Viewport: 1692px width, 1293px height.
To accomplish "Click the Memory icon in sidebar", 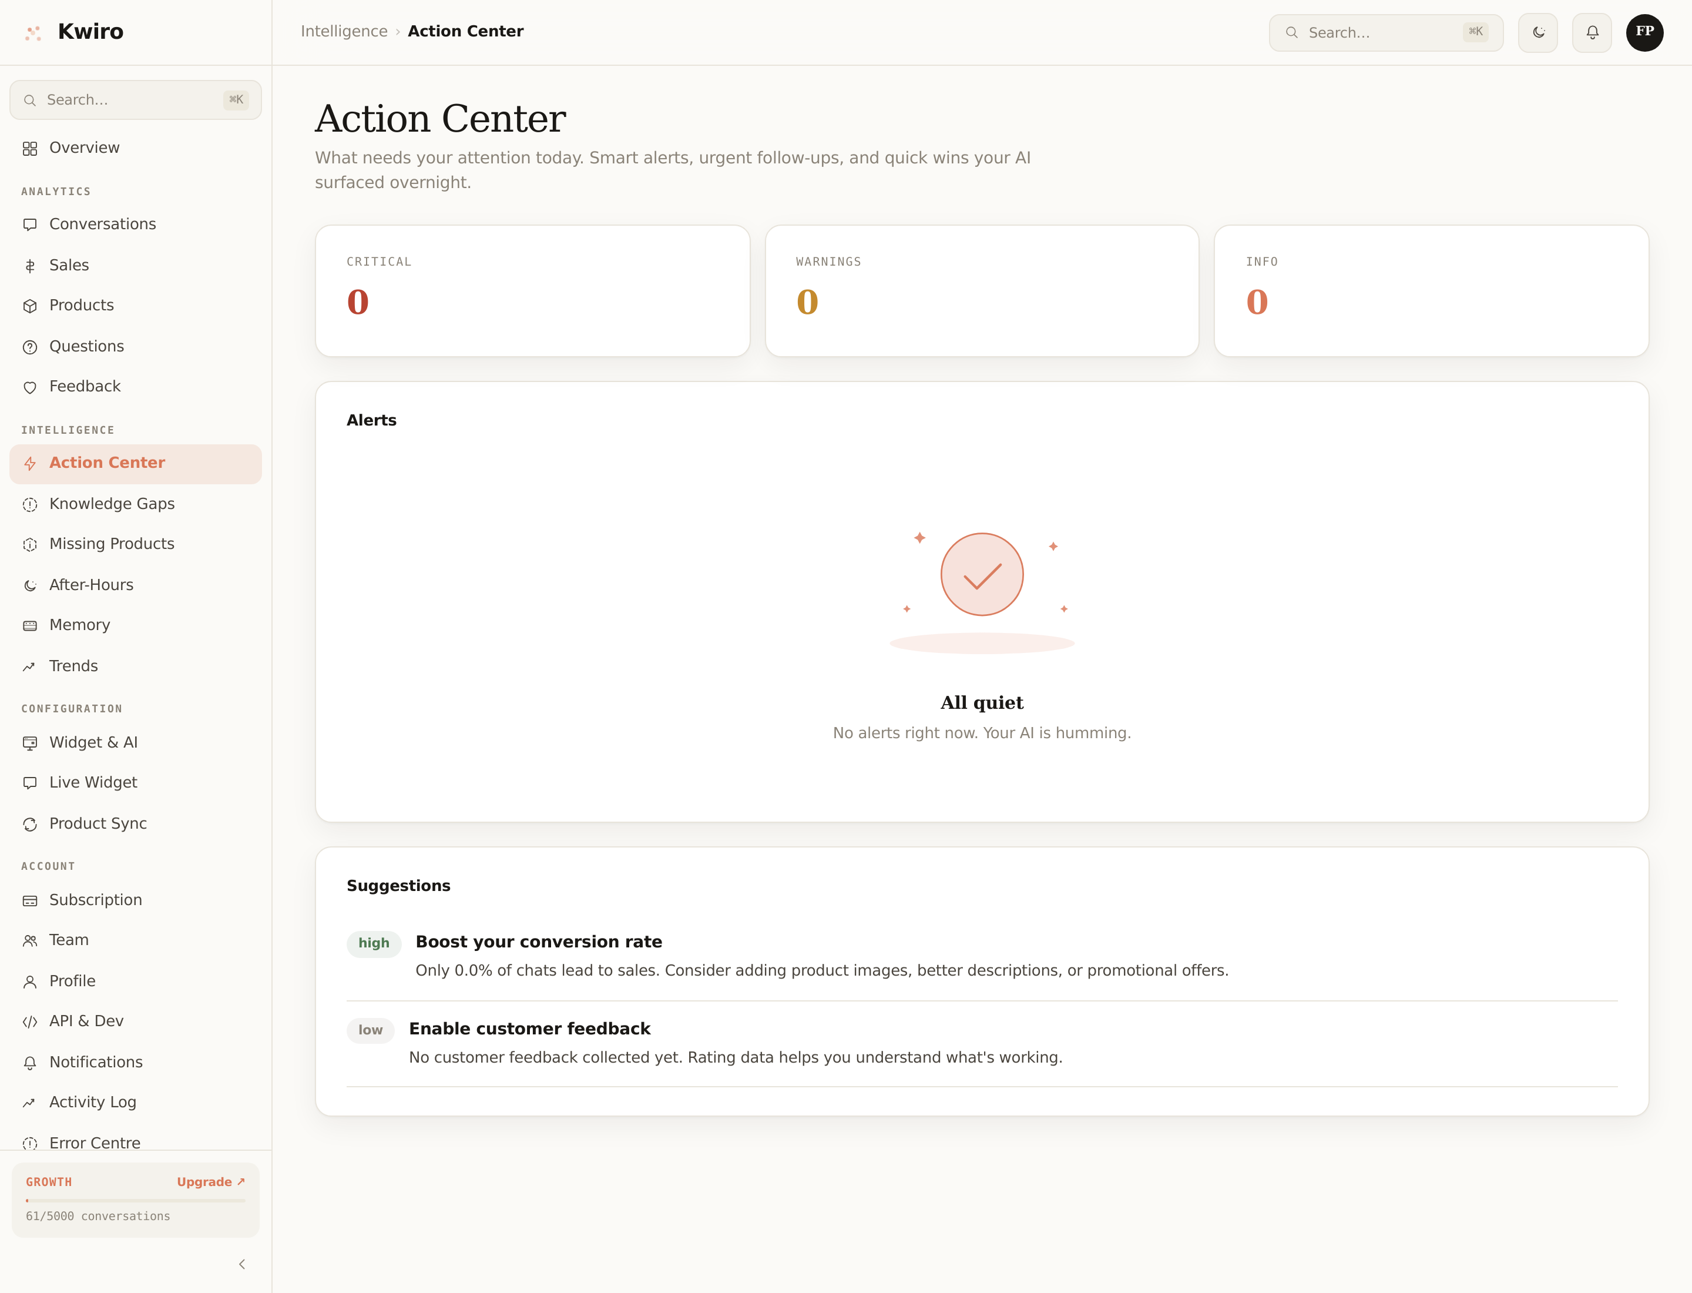I will click(x=30, y=626).
